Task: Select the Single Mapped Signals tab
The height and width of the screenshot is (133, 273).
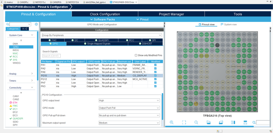Action: (97, 44)
